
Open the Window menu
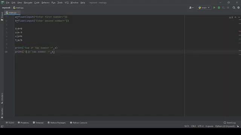75,3
